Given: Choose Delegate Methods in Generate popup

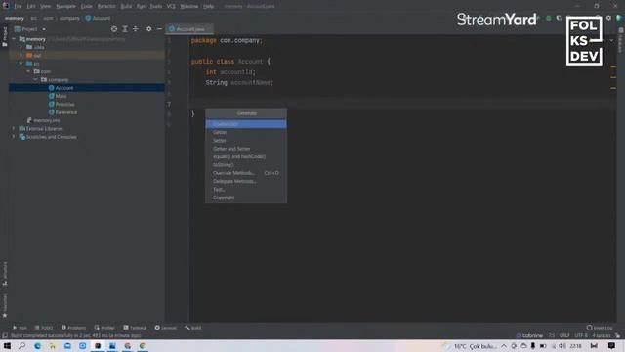Looking at the screenshot, I should click(x=246, y=181).
